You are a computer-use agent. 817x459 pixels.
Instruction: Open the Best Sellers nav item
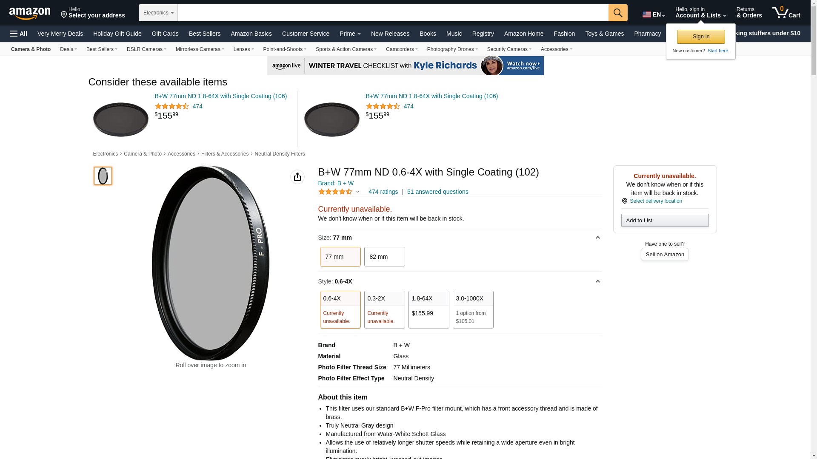[205, 34]
